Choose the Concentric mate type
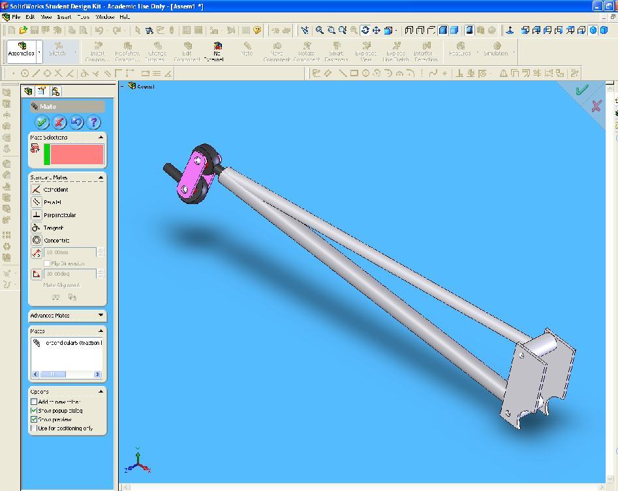Image resolution: width=618 pixels, height=491 pixels. tap(37, 241)
